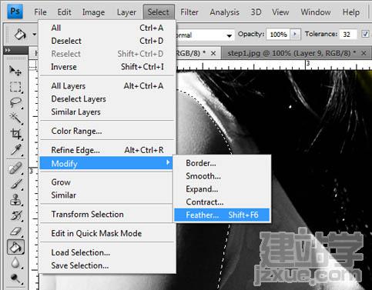Click Paint Bucket icon in options bar
372x290 pixels.
click(x=20, y=34)
